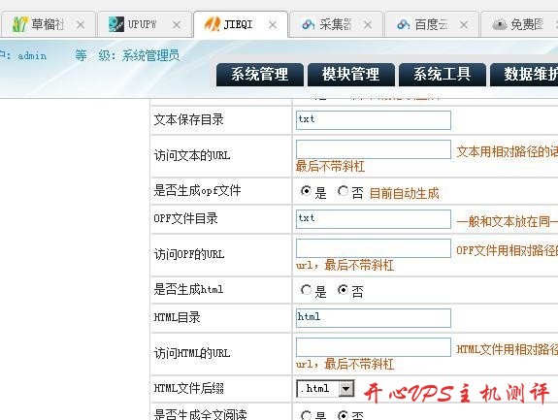Image resolution: width=558 pixels, height=420 pixels.
Task: Click the UPUPW tab favicon
Action: tap(116, 24)
